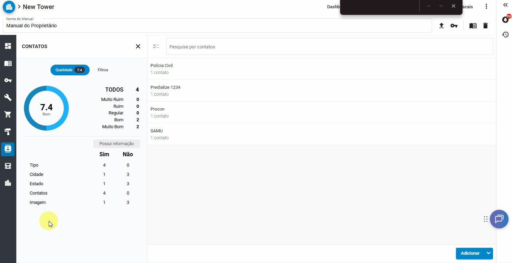Open the notifications bell with 222 badge
Viewport: 512px width, 263px height.
[x=505, y=20]
